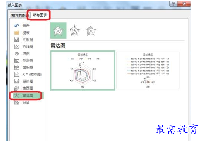Viewport: 201px width, 141px height.
Task: Select 饼图 chart type label
Action: point(26,53)
